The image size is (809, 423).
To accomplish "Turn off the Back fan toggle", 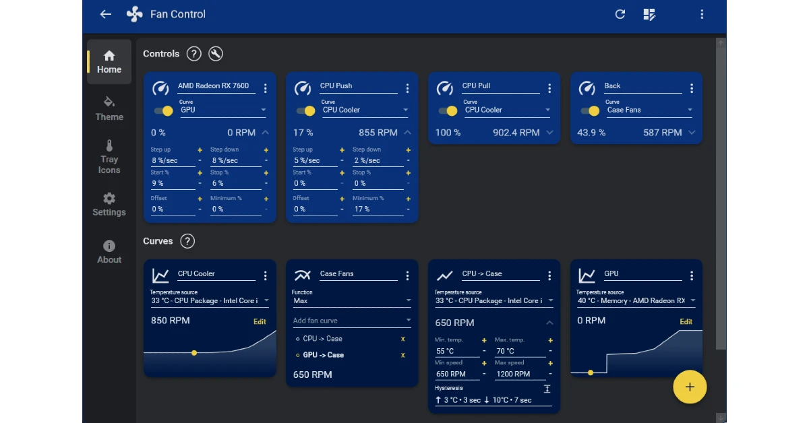I will click(589, 111).
